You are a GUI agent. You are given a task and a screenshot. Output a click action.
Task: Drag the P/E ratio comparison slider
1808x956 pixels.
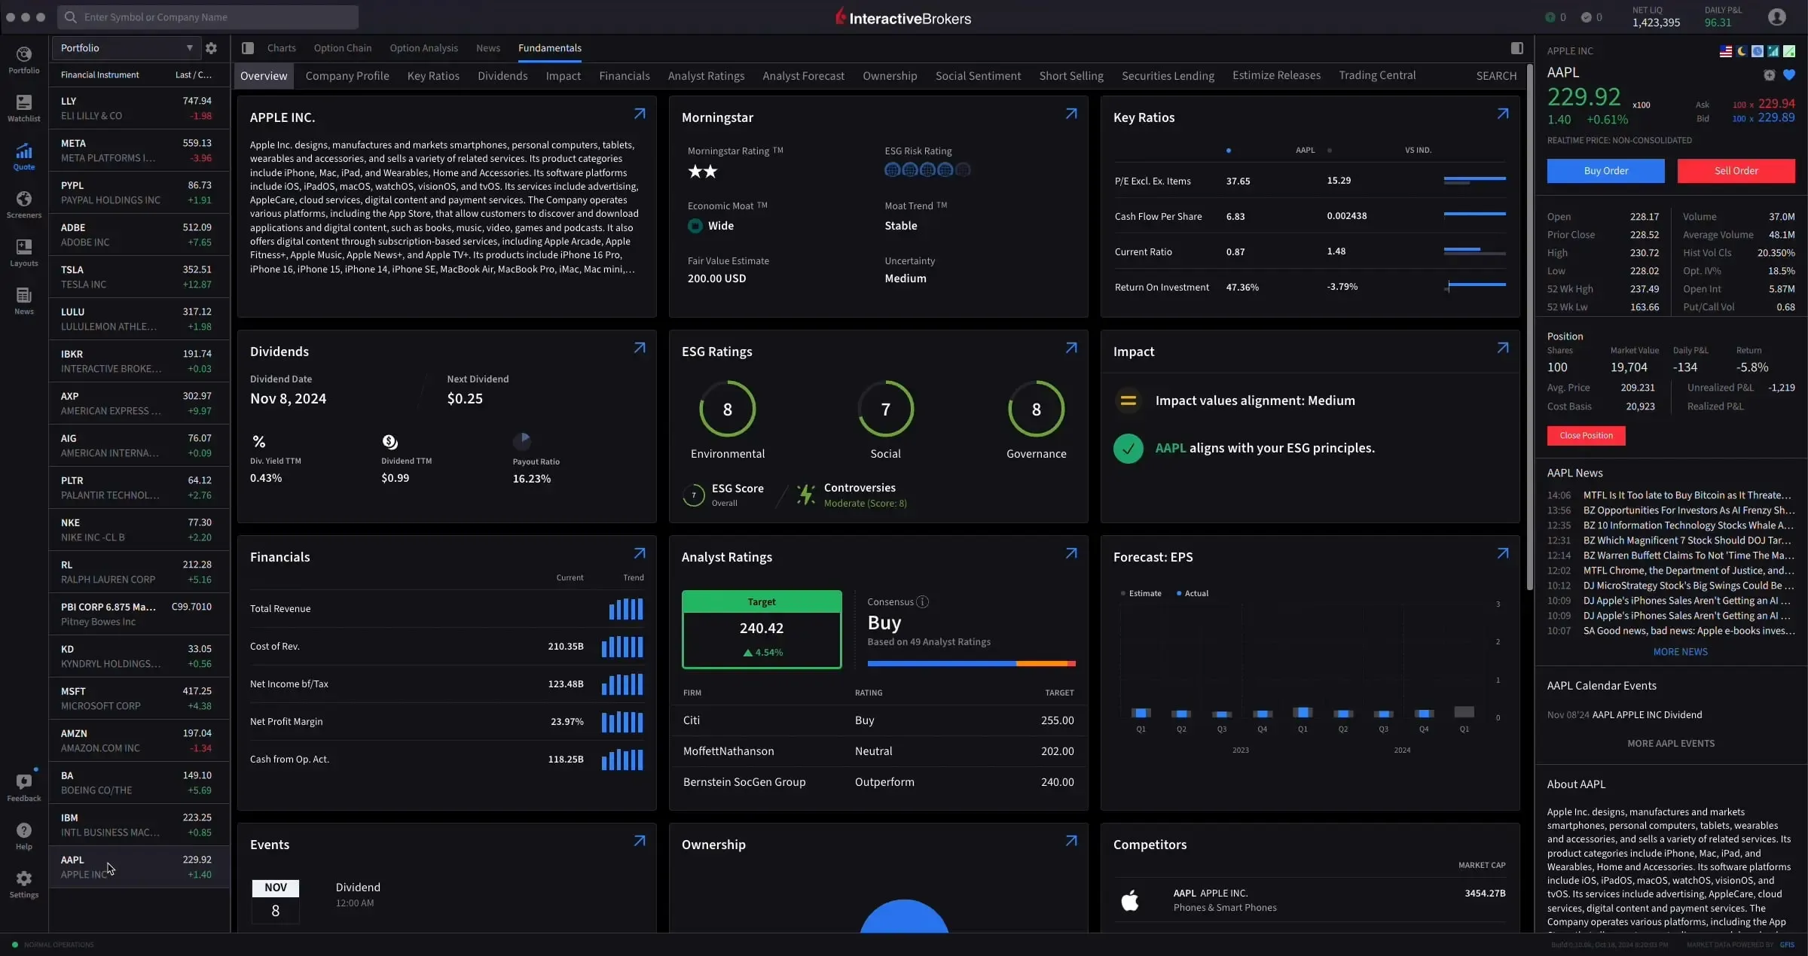[x=1474, y=181]
